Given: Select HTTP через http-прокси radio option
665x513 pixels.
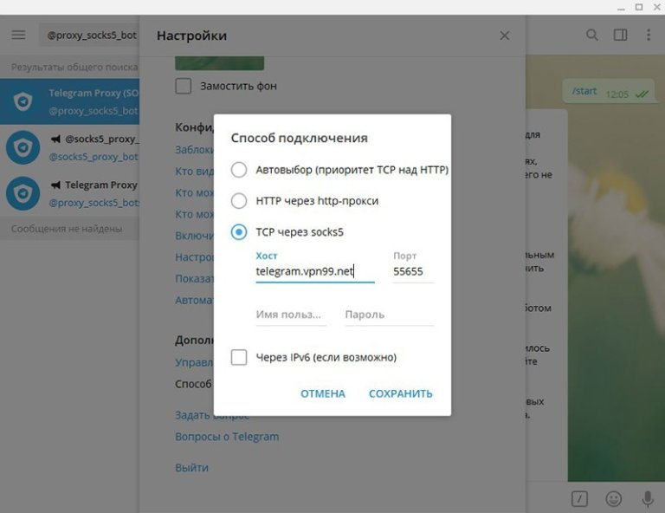Looking at the screenshot, I should pyautogui.click(x=239, y=201).
